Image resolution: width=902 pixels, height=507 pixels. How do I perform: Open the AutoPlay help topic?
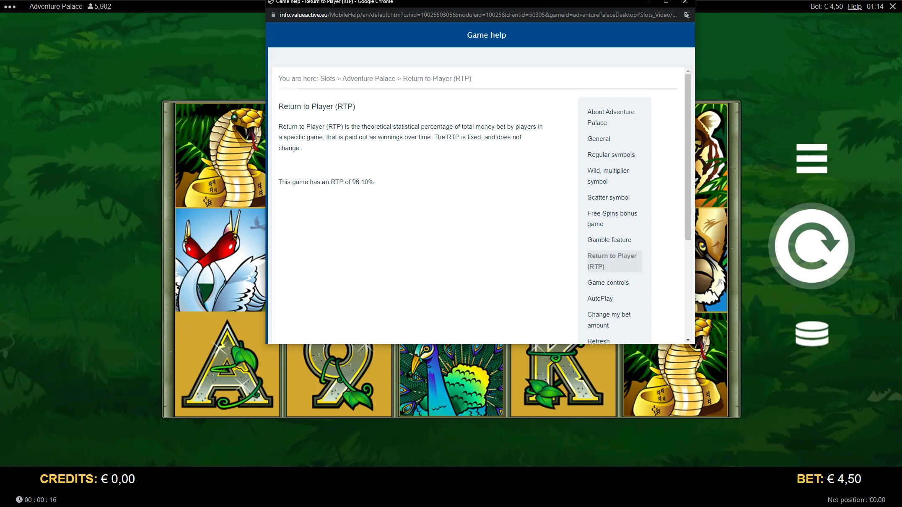click(x=600, y=299)
